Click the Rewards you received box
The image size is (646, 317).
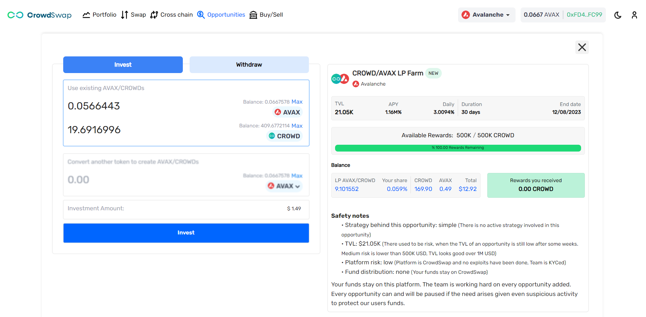(536, 185)
